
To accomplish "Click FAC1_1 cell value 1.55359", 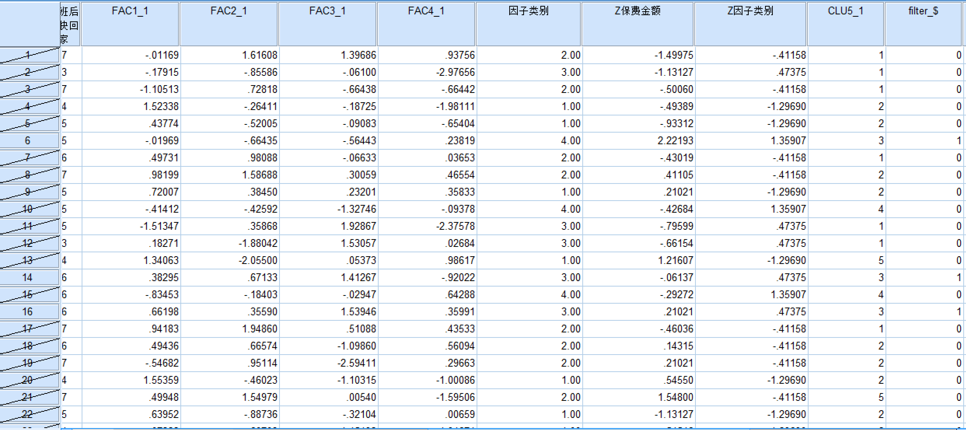I will click(130, 380).
